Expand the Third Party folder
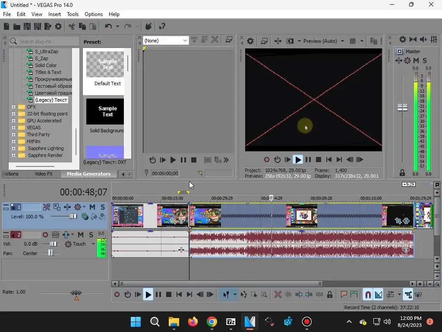Screen dimensions: 442x332 point(13,135)
